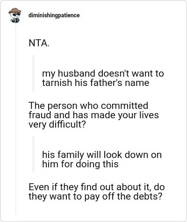Select the 'NTA.' verdict text
The height and width of the screenshot is (222, 187).
[39, 43]
